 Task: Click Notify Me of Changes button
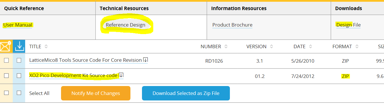pyautogui.click(x=96, y=93)
